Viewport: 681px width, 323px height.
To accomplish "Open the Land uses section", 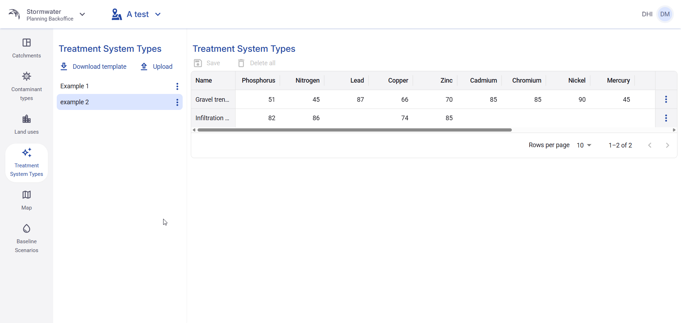I will click(x=27, y=124).
